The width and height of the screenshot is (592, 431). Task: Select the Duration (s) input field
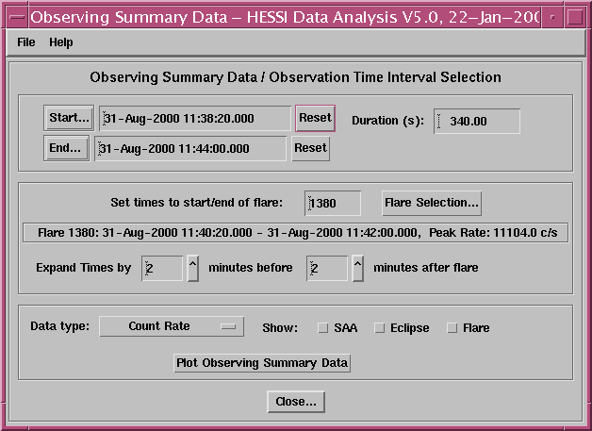point(478,122)
